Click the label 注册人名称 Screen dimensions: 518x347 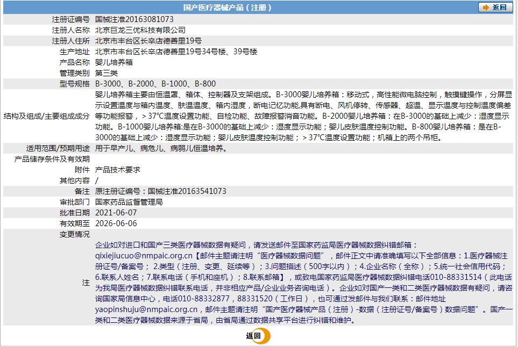pos(70,30)
